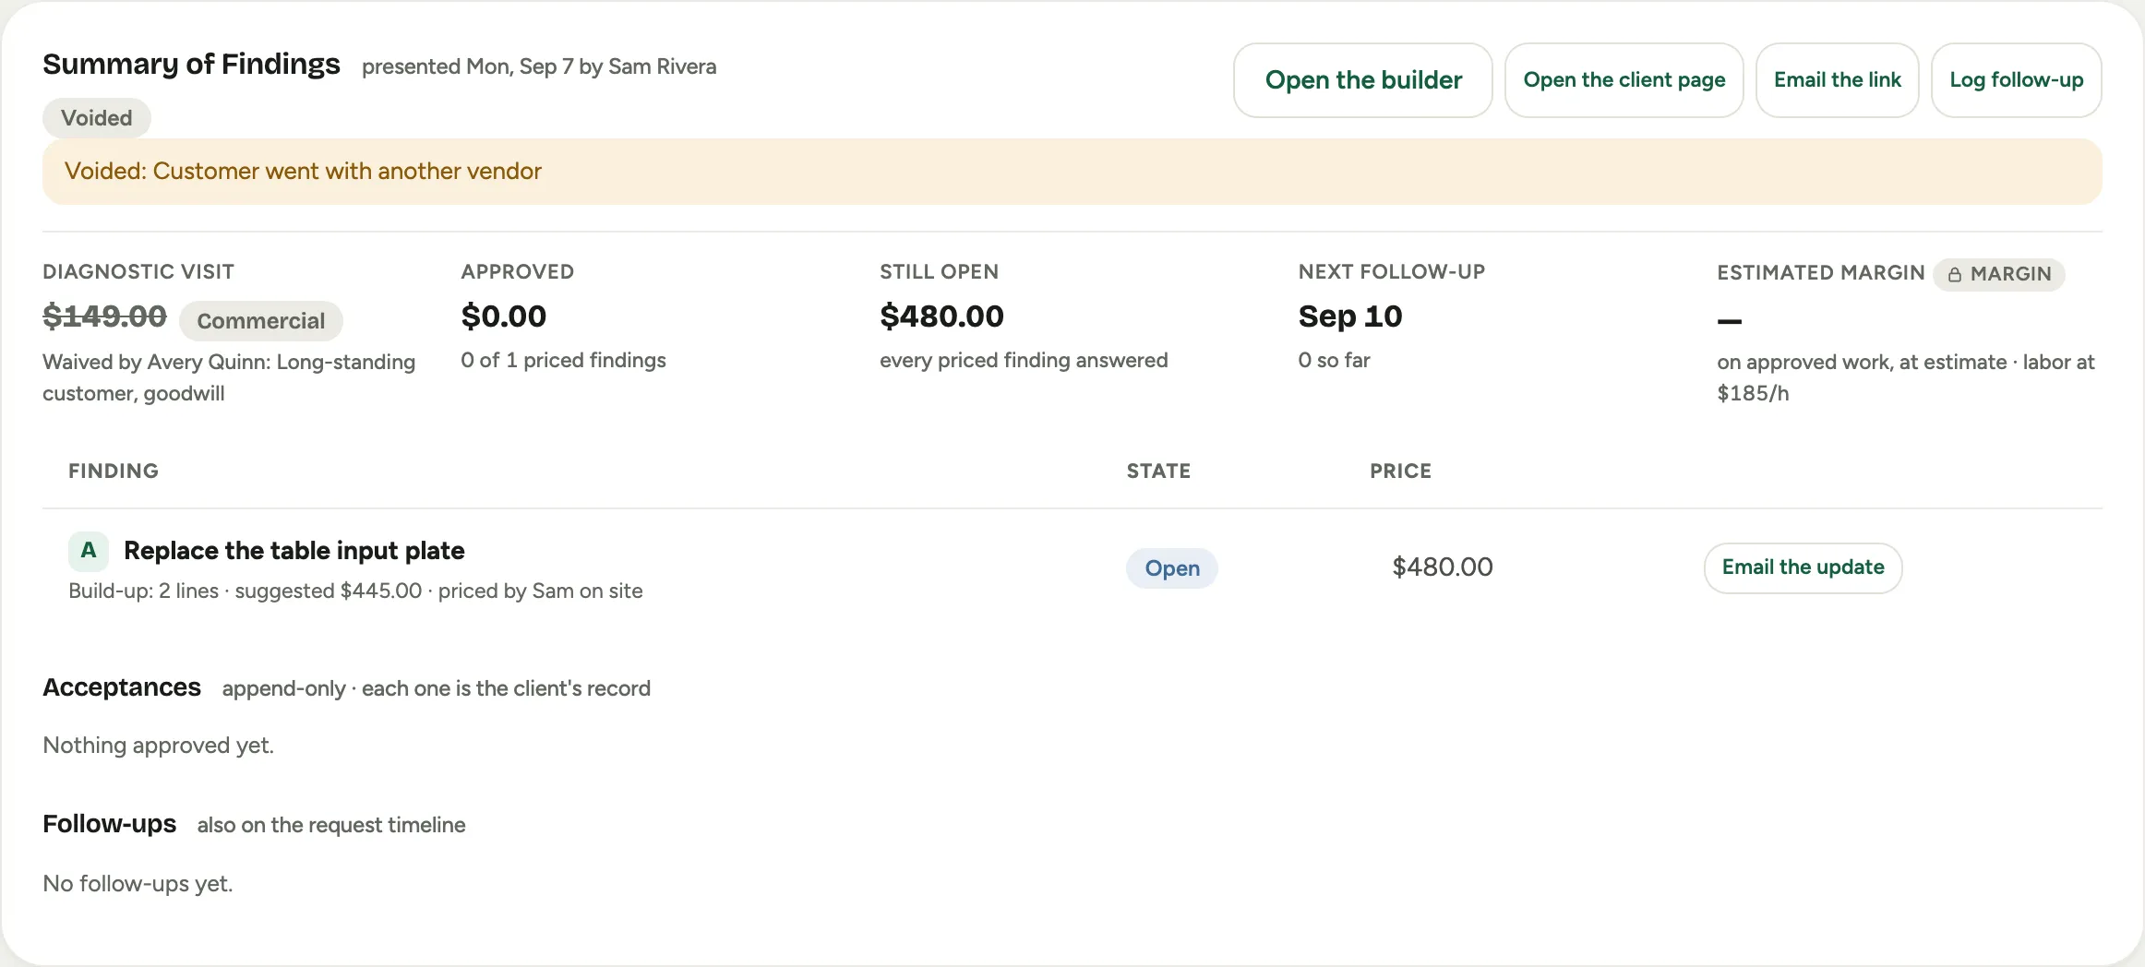The height and width of the screenshot is (967, 2145).
Task: Select the 'Replace the table input plate' finding
Action: pyautogui.click(x=294, y=551)
